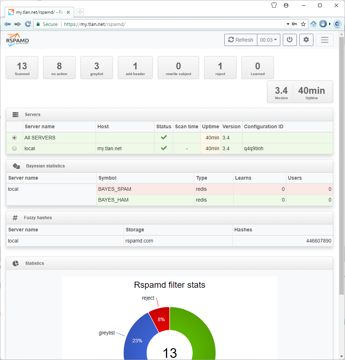345x360 pixels.
Task: Click the 40min Uptime tile
Action: pos(312,92)
